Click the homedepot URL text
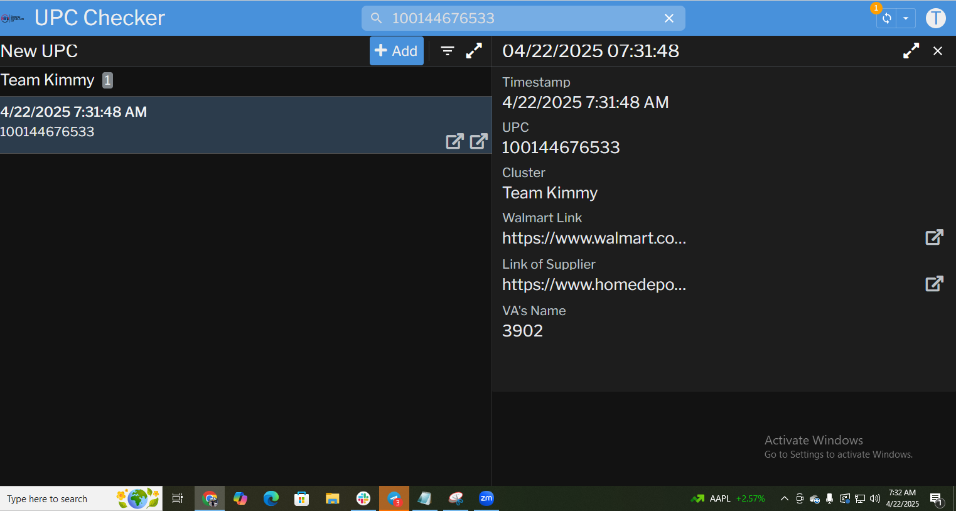This screenshot has height=511, width=956. click(x=594, y=285)
